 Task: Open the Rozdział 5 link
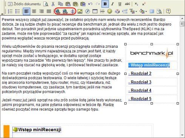pos(140,99)
